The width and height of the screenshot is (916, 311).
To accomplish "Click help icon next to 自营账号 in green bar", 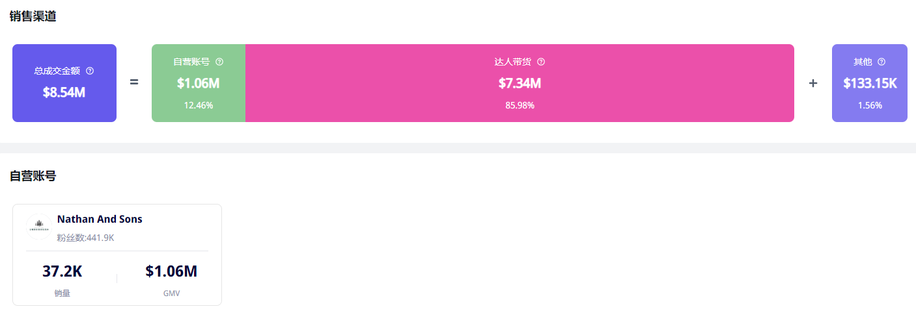I will pyautogui.click(x=219, y=62).
